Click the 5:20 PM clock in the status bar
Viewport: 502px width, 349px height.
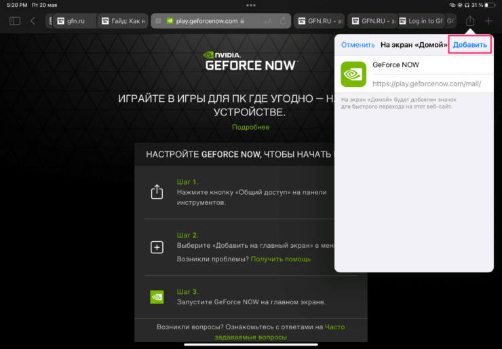click(x=17, y=5)
